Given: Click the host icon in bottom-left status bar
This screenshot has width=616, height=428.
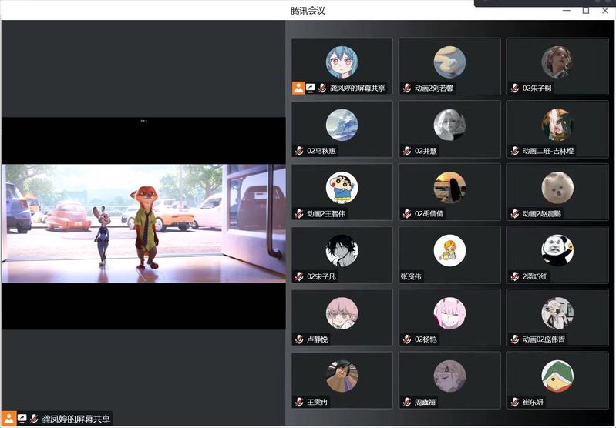Looking at the screenshot, I should [x=10, y=419].
